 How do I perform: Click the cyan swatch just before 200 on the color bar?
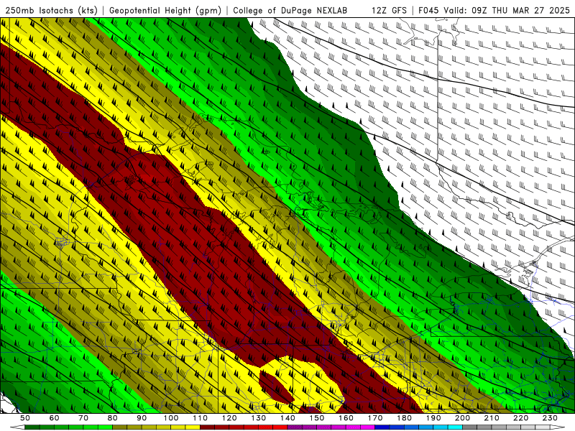click(455, 427)
